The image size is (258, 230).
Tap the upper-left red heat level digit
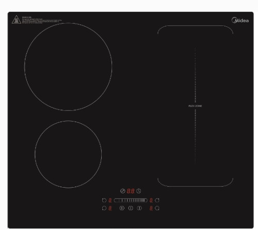pyautogui.click(x=110, y=200)
